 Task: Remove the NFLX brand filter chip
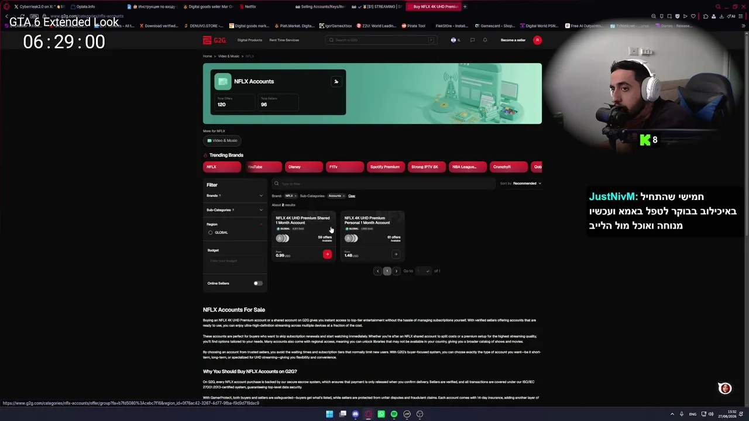(x=295, y=196)
